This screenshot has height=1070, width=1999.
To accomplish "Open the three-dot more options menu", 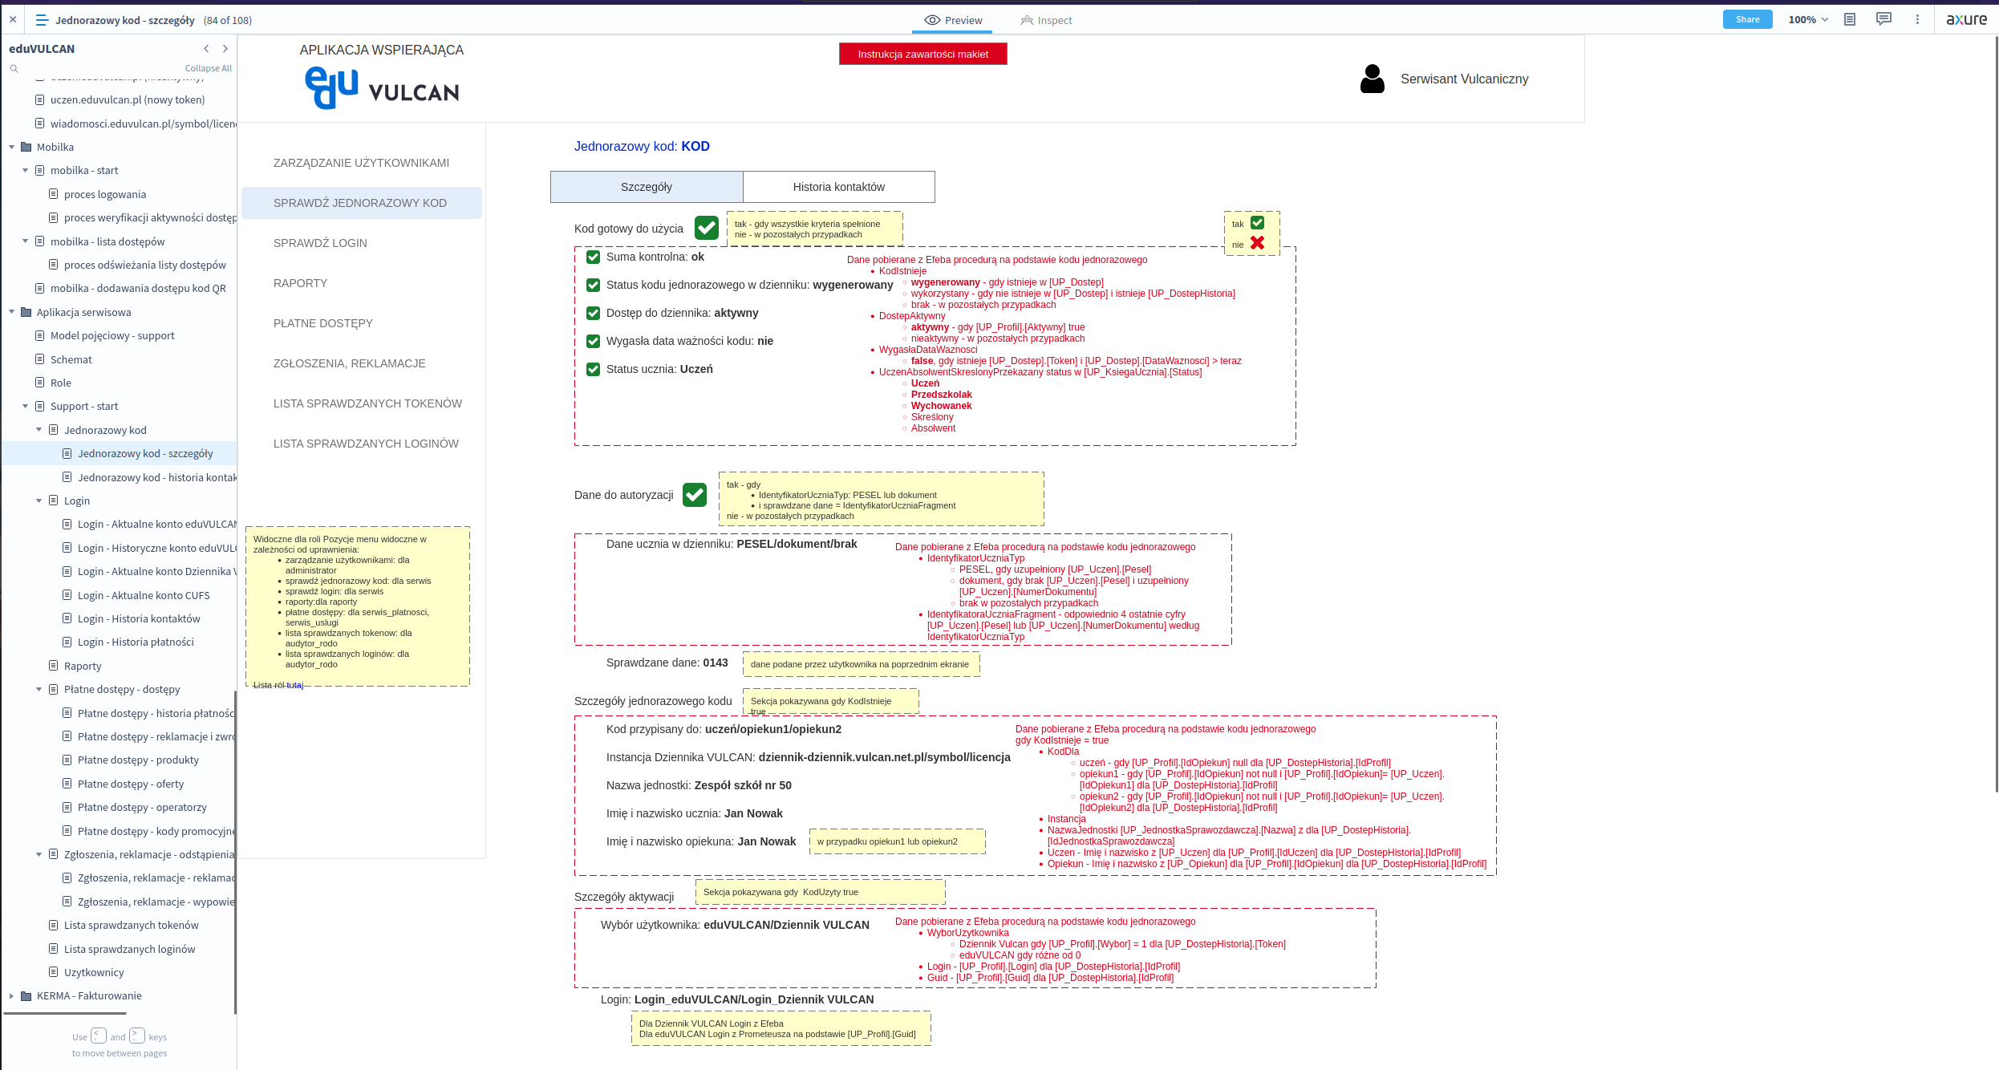I will click(x=1917, y=20).
